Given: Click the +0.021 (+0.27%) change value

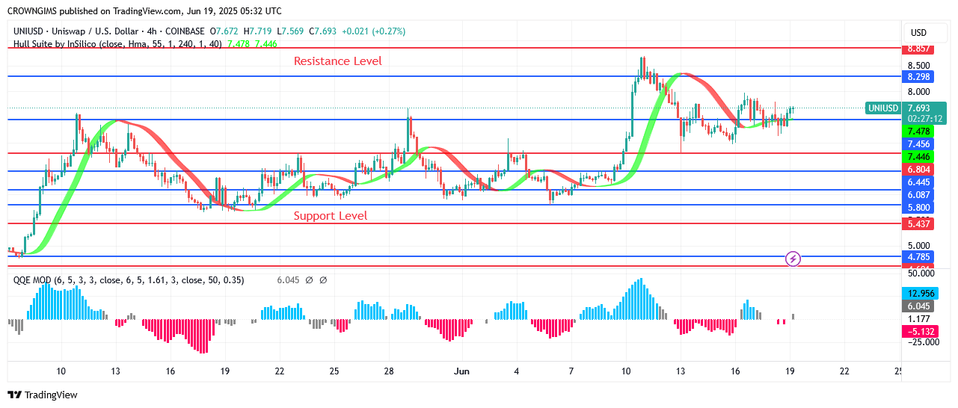Looking at the screenshot, I should point(373,31).
